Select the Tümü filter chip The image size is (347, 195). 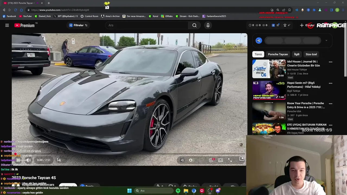pyautogui.click(x=258, y=54)
